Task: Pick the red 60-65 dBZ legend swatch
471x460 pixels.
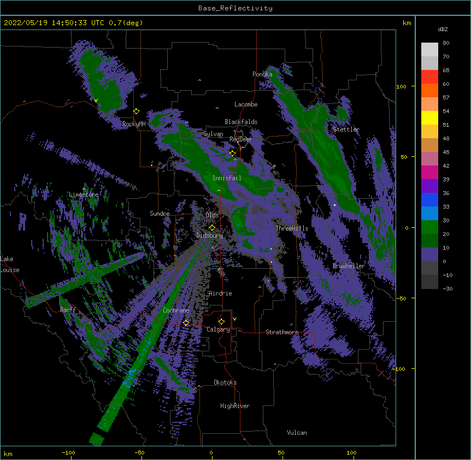Action: (x=429, y=77)
